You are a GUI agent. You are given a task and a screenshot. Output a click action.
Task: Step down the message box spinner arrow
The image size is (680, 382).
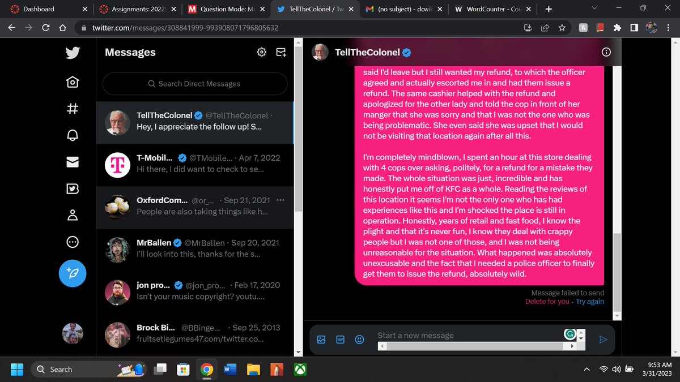click(581, 338)
